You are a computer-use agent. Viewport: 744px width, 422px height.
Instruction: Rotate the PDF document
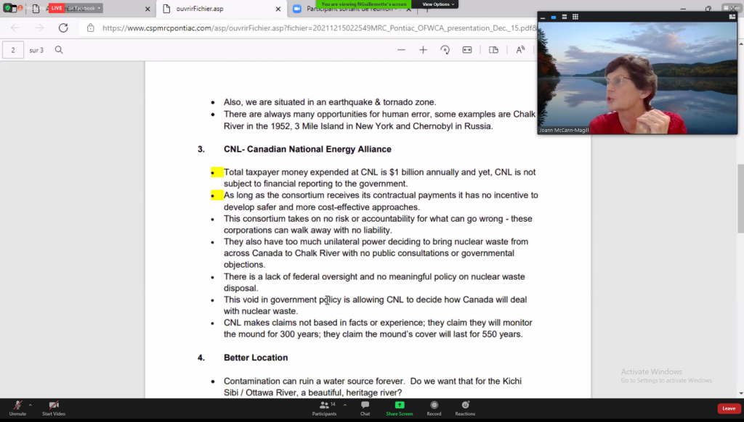(445, 50)
